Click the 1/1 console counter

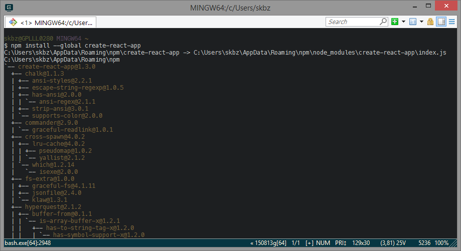[x=295, y=243]
